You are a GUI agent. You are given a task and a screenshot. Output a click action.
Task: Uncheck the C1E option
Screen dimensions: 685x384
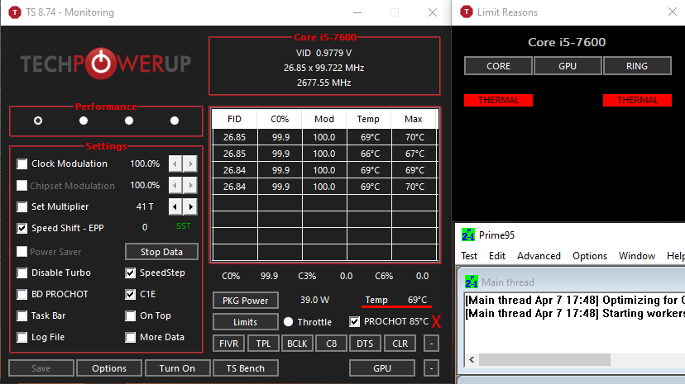(130, 294)
